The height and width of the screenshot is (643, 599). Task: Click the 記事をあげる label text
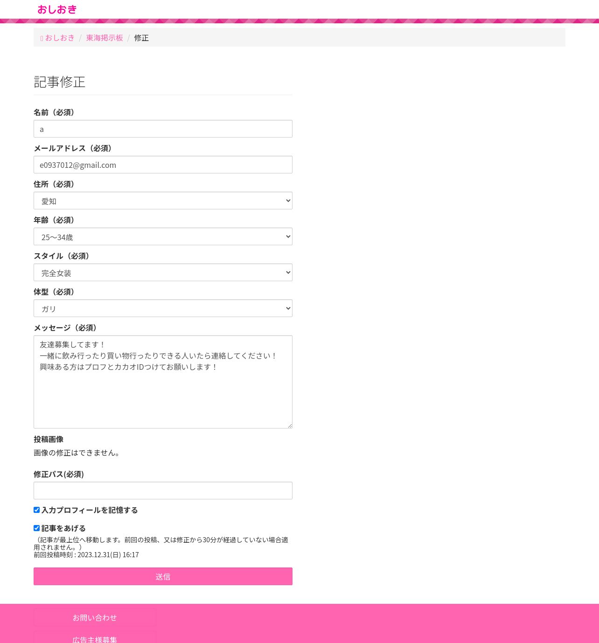[x=63, y=528]
